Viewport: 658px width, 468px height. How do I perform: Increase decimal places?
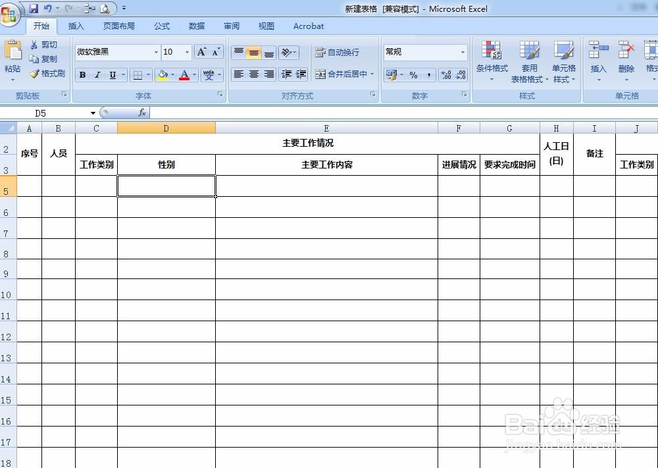(446, 75)
